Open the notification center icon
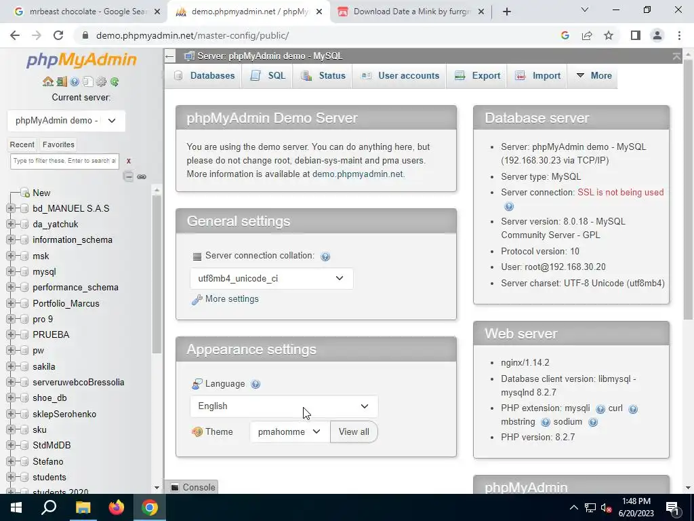Image resolution: width=694 pixels, height=521 pixels. tap(673, 508)
